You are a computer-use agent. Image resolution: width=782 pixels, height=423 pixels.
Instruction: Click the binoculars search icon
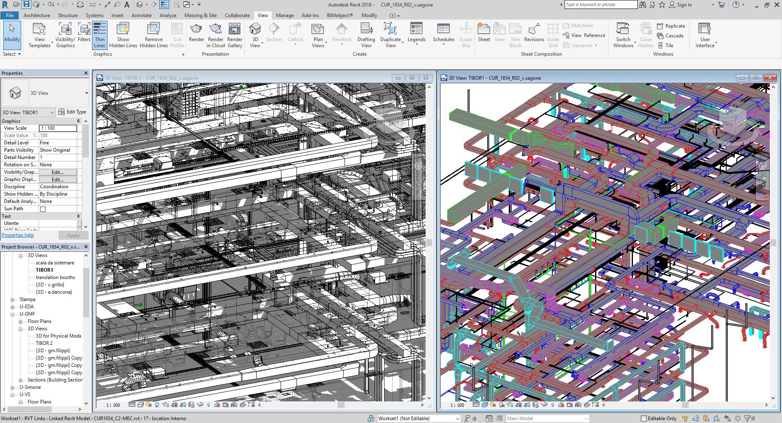(x=643, y=4)
